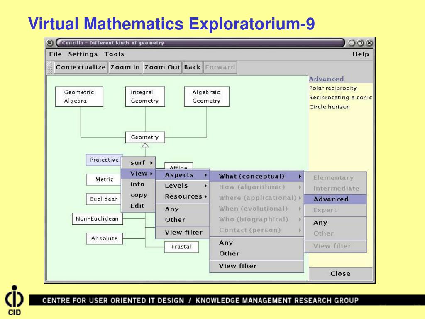Select the Non-Euclidean concept box
This screenshot has height=319, width=425.
(97, 218)
